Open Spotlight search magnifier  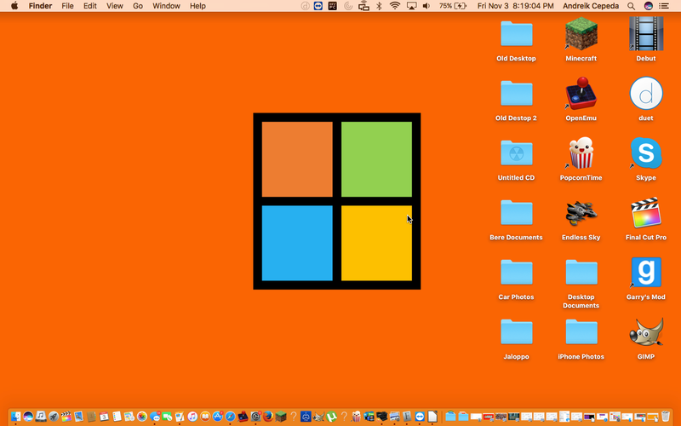click(x=631, y=6)
